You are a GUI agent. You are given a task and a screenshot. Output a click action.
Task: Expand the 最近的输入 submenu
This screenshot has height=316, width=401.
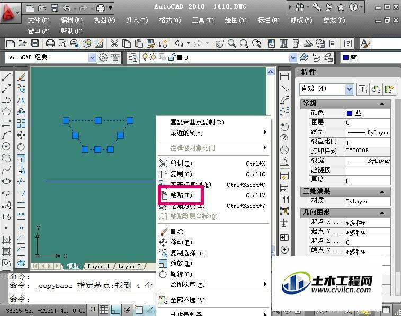[x=214, y=132]
